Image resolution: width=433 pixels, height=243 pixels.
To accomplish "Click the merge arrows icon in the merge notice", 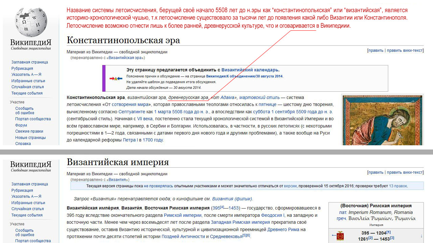I will 116,78.
